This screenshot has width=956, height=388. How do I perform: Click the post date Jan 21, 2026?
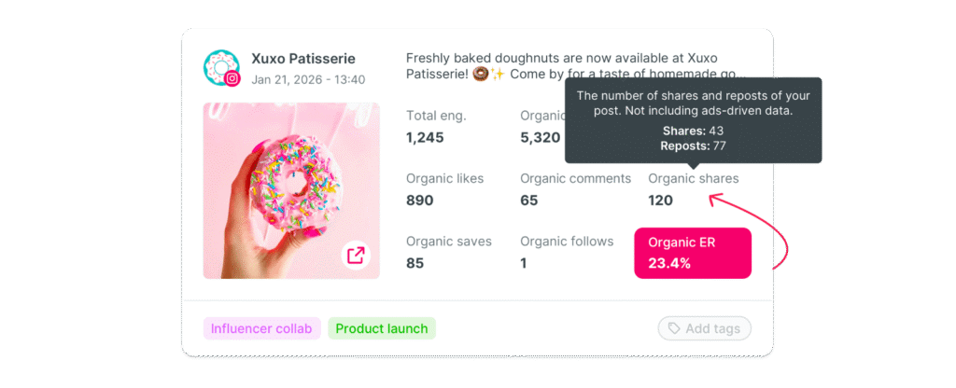tap(308, 79)
